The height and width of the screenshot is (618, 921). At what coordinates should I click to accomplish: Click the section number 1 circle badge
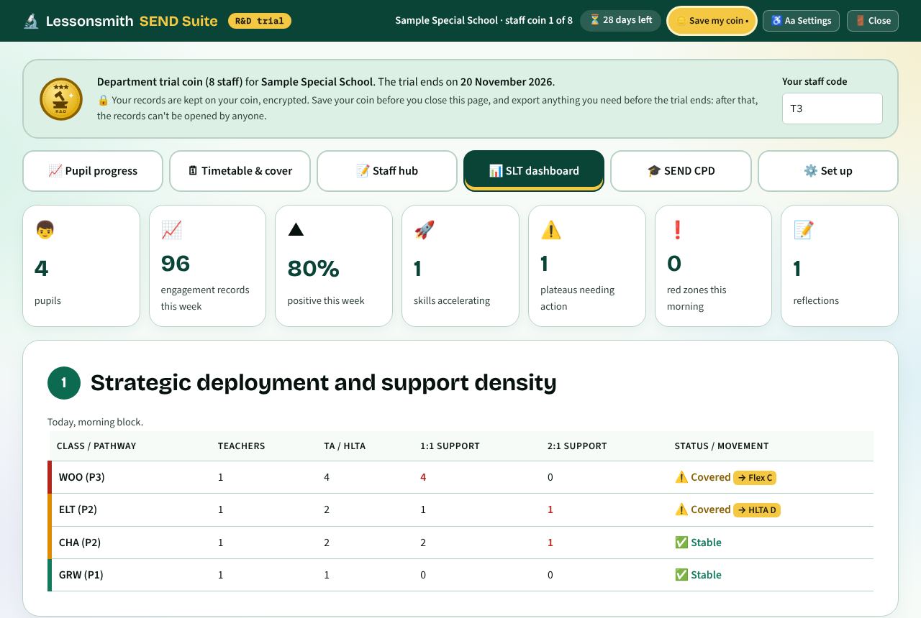click(63, 383)
